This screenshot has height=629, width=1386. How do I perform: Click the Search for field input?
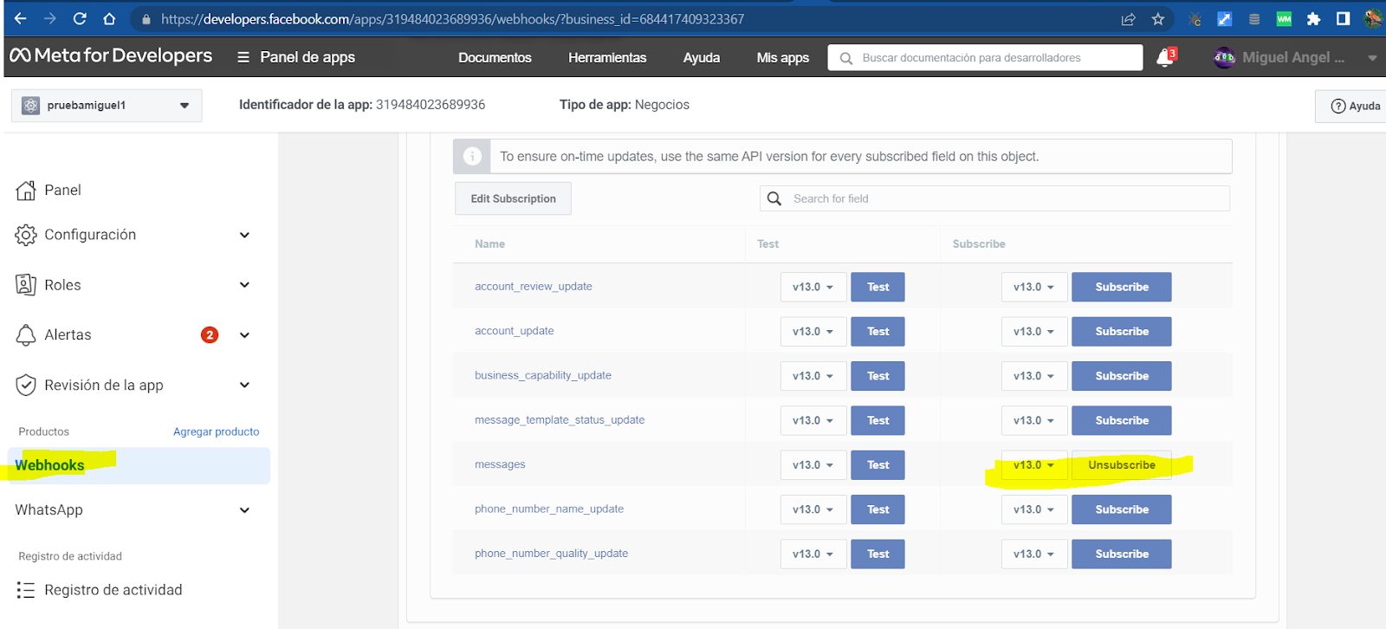click(x=994, y=198)
